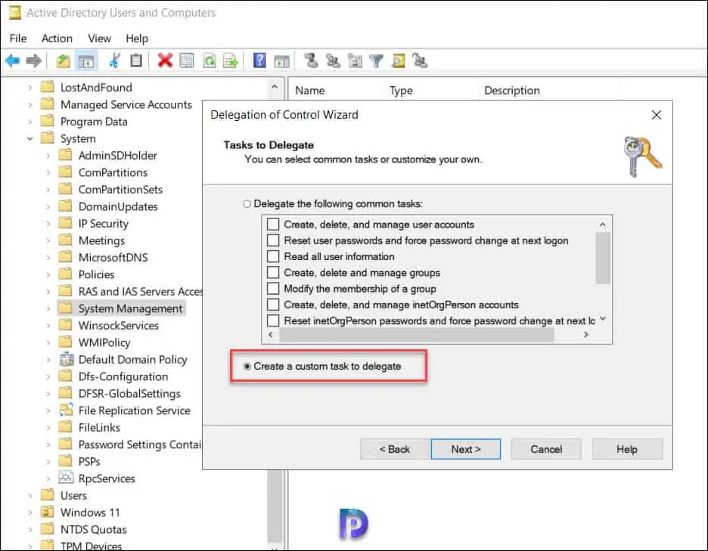Viewport: 708px width, 551px height.
Task: Click tree pane scroll up arrow
Action: (x=275, y=85)
